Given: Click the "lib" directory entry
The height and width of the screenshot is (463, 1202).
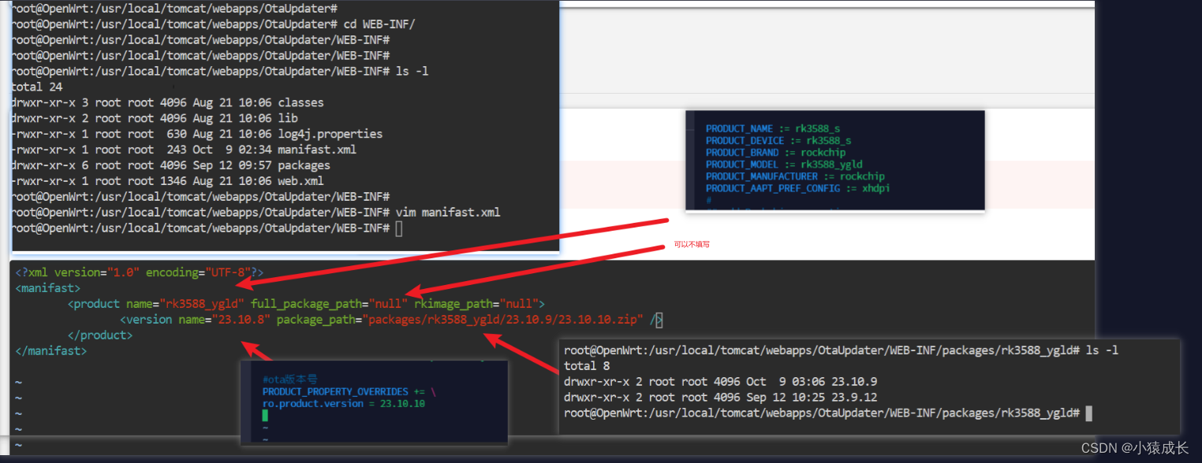Looking at the screenshot, I should (288, 118).
